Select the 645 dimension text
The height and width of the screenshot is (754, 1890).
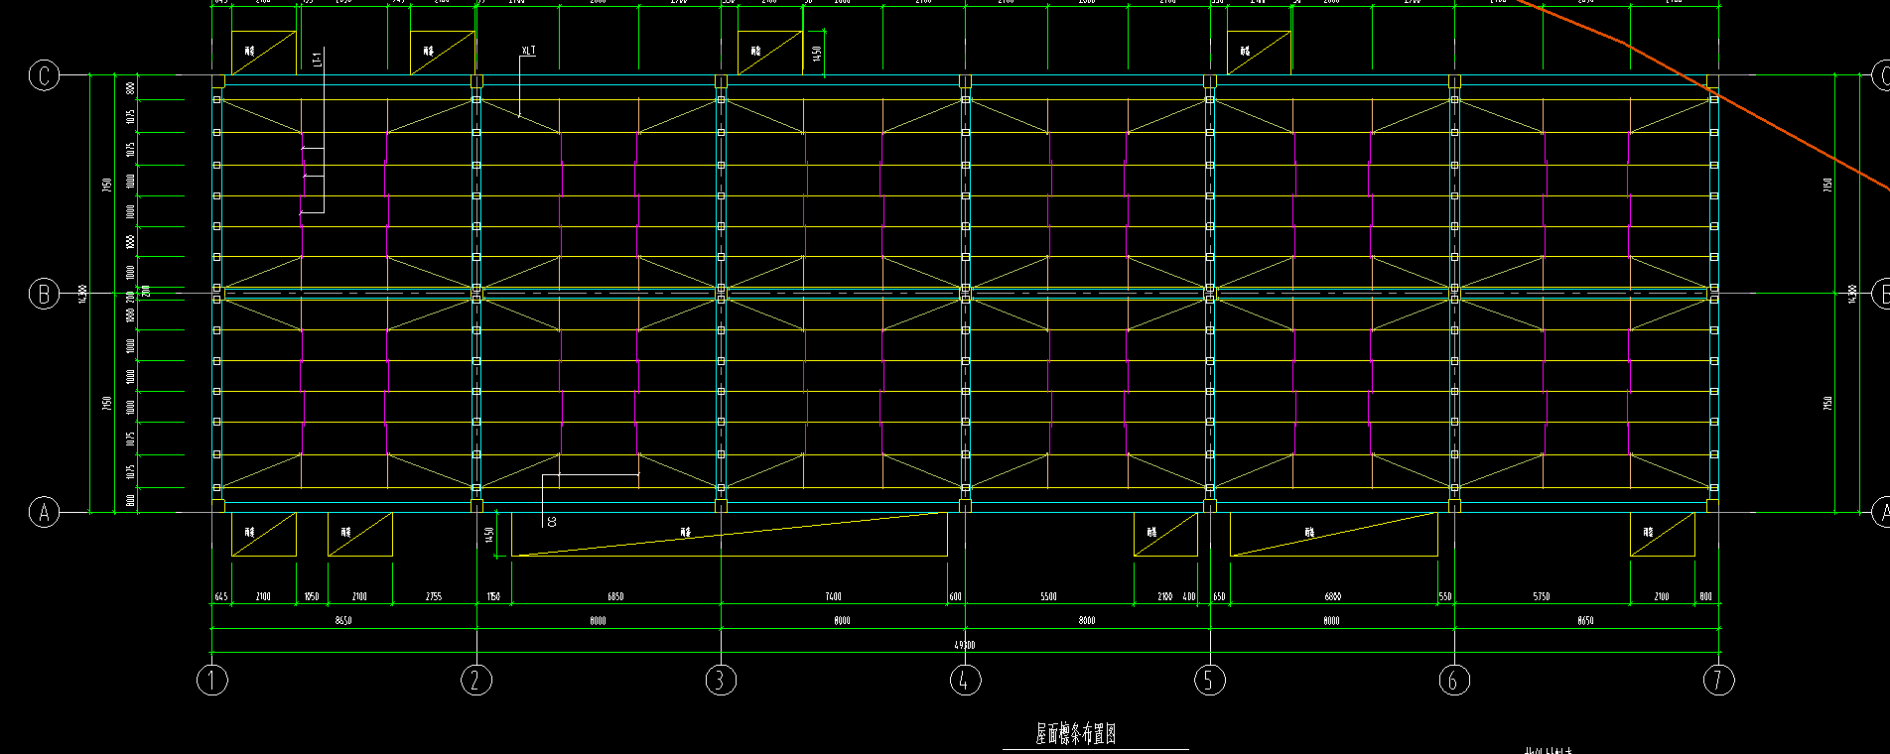coord(221,596)
